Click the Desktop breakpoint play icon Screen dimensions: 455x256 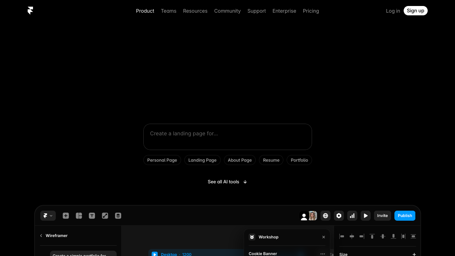[155, 254]
